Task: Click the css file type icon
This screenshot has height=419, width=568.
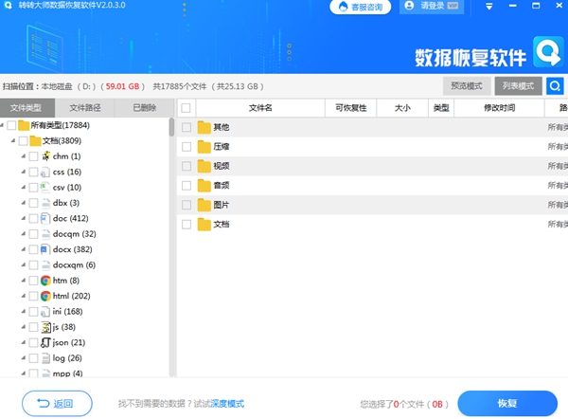Action: [45, 172]
